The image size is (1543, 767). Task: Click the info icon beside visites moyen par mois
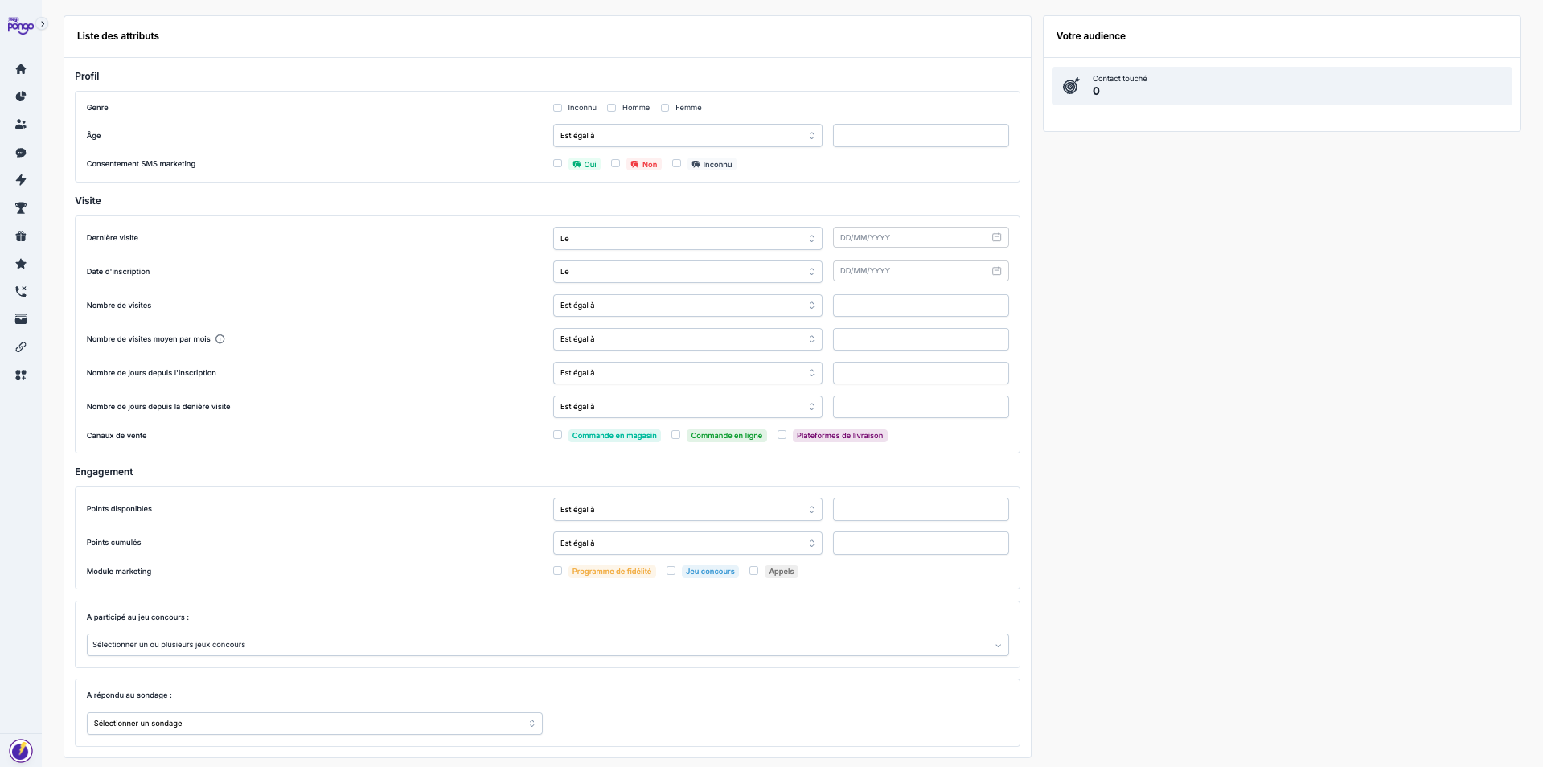click(220, 339)
